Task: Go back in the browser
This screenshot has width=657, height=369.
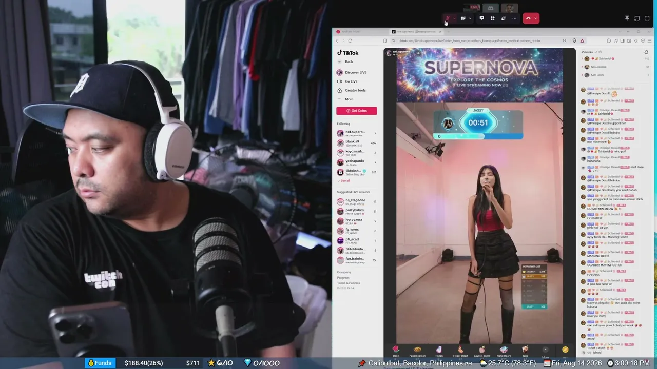Action: (337, 40)
